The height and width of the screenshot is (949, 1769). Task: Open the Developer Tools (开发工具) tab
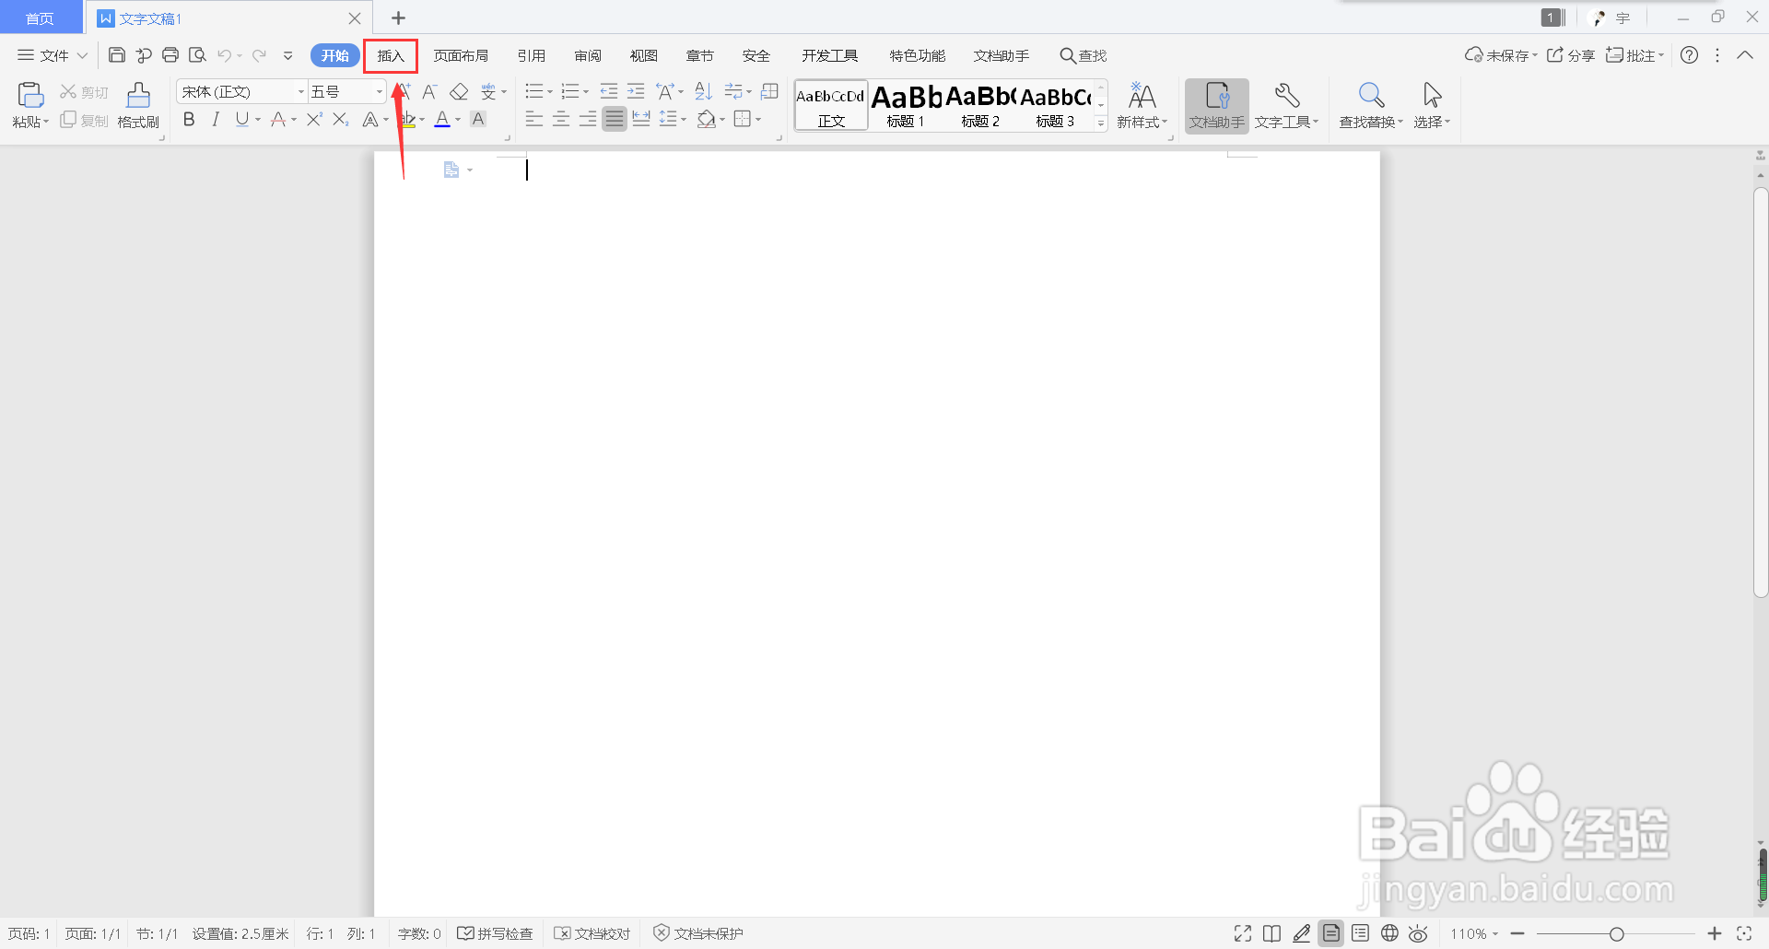pos(830,55)
